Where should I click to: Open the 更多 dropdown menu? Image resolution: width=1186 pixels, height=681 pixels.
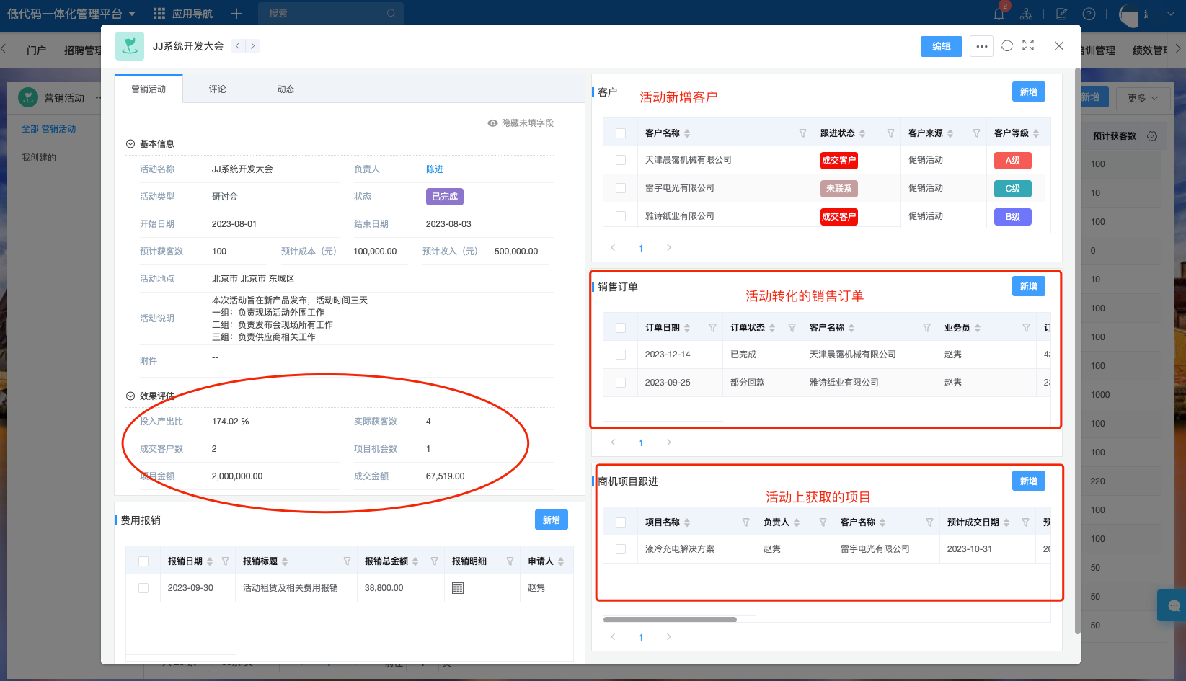pyautogui.click(x=1143, y=97)
